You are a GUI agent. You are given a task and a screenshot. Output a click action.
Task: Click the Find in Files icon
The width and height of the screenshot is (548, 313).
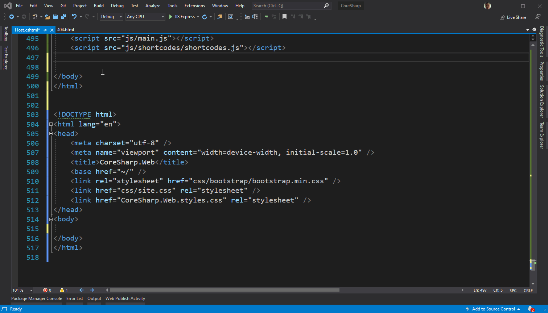[220, 17]
